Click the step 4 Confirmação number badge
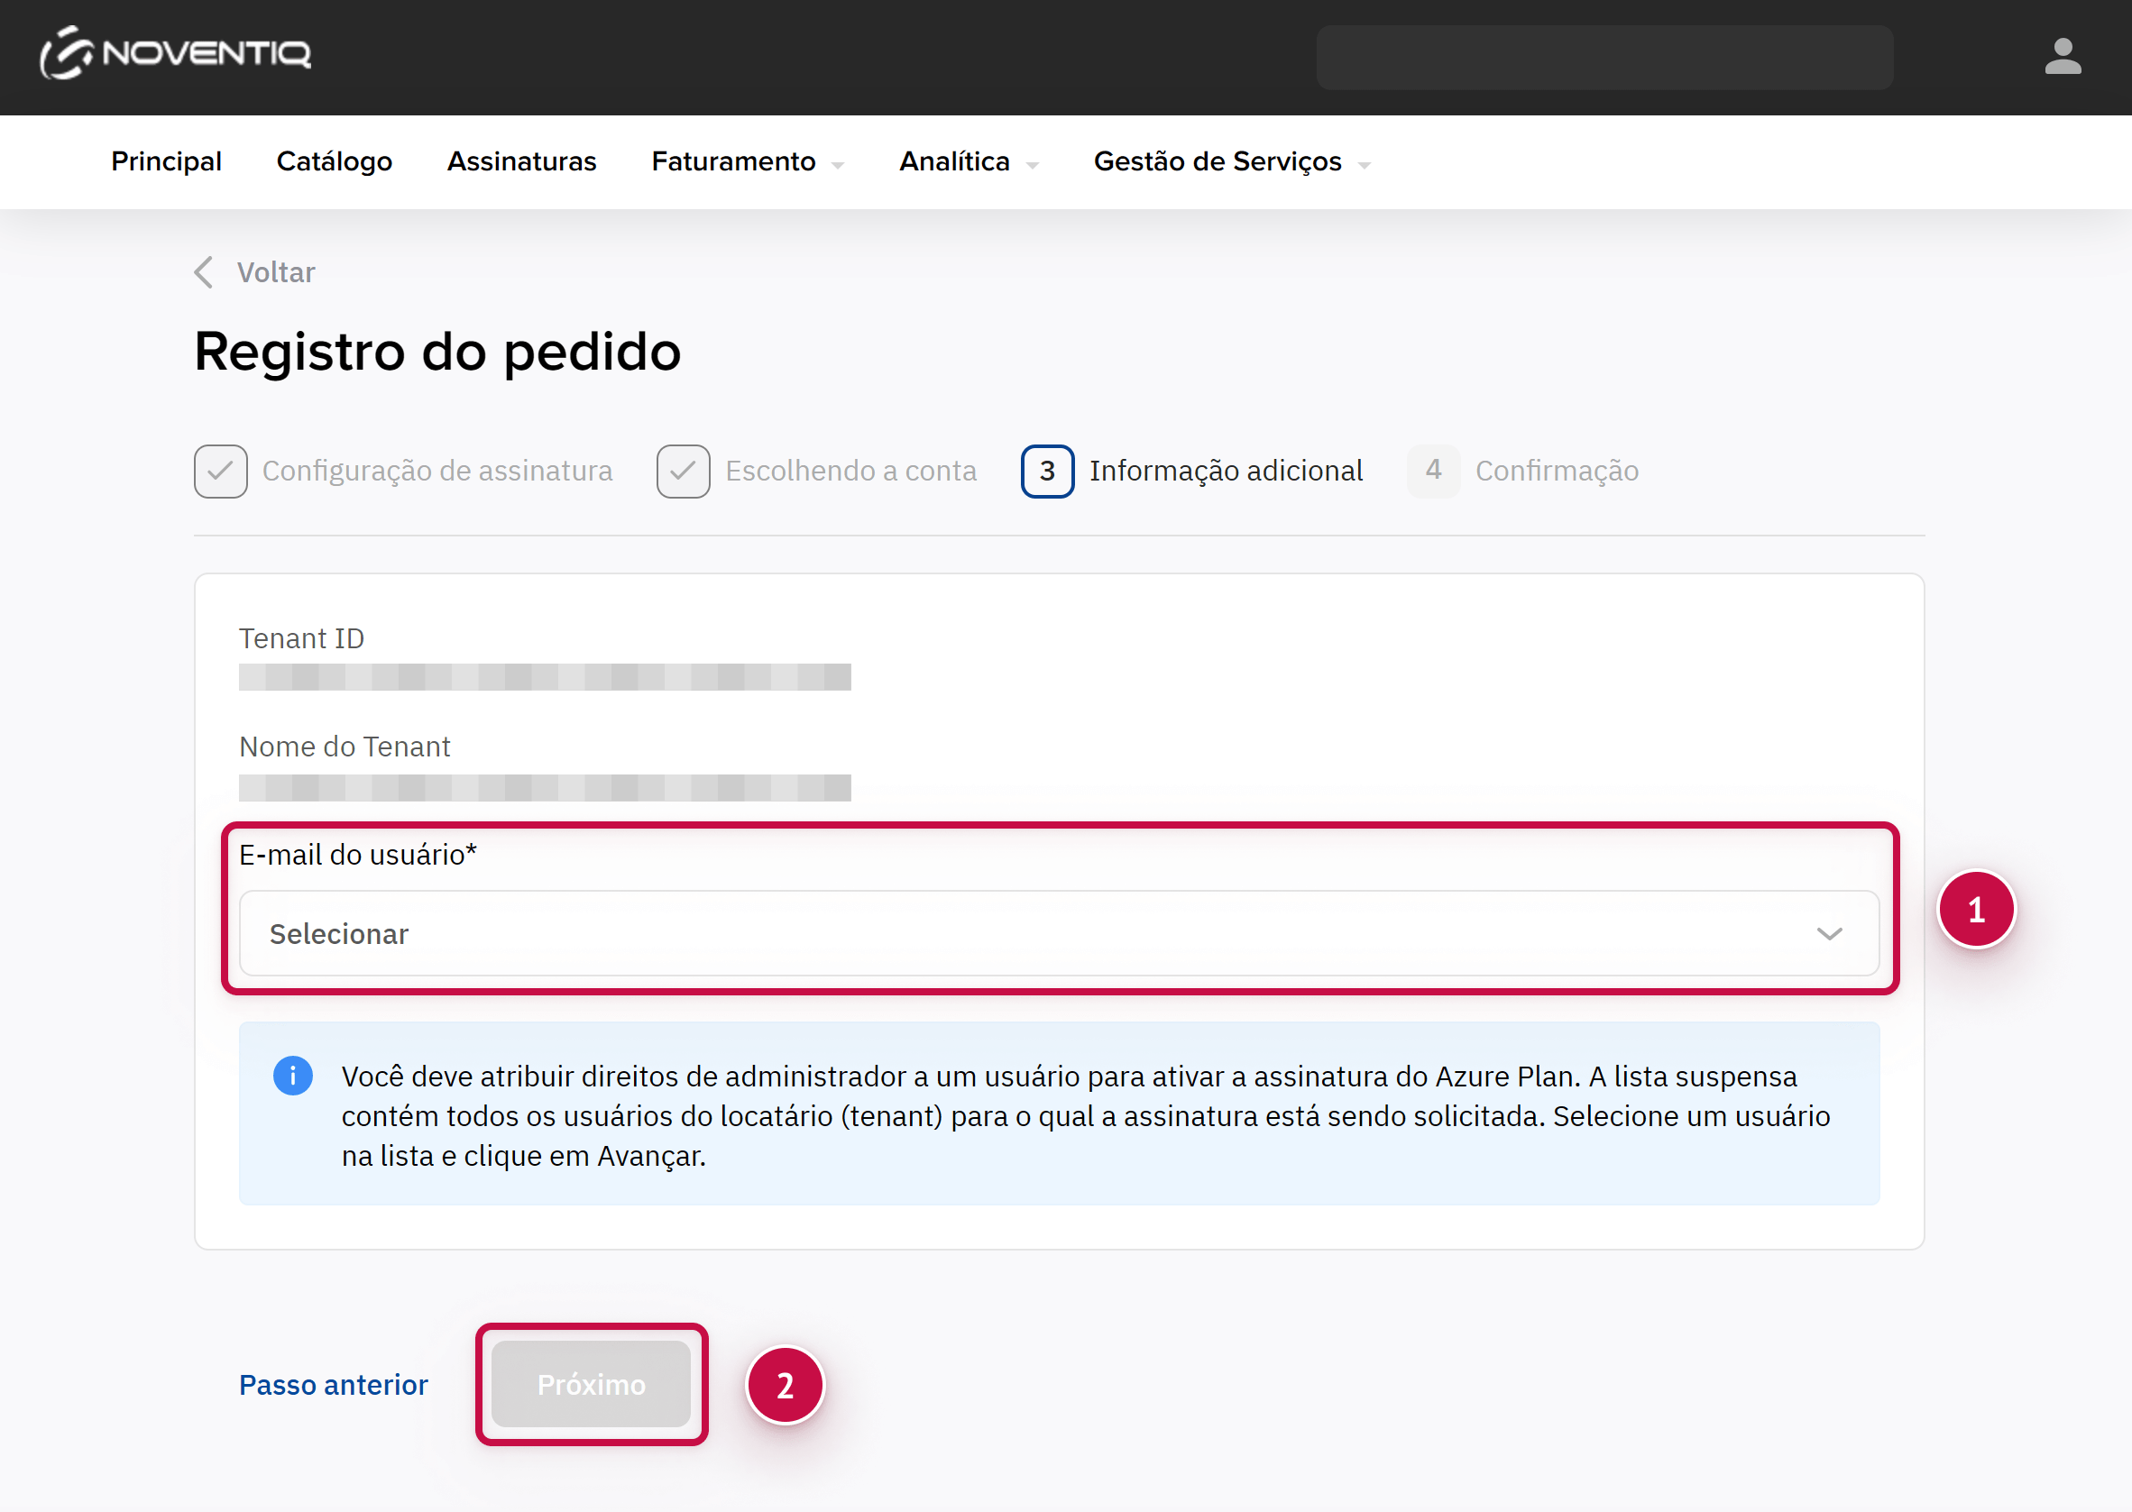2132x1512 pixels. 1432,472
